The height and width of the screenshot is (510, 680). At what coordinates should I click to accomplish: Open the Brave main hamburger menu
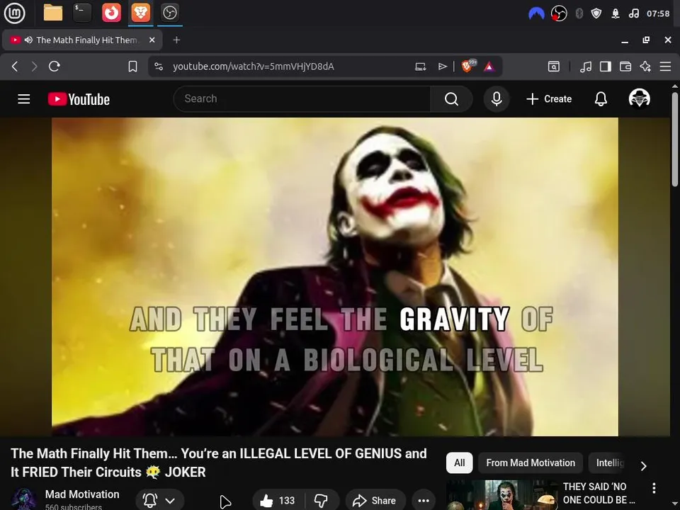[665, 67]
